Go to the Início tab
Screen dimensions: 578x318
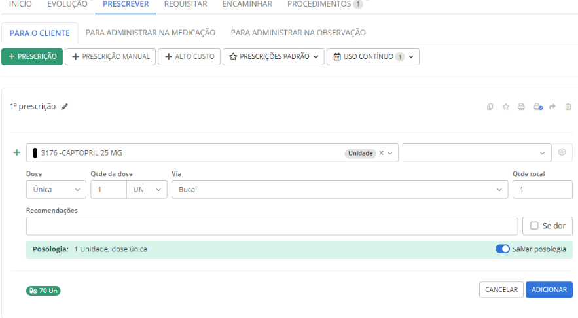pyautogui.click(x=20, y=5)
